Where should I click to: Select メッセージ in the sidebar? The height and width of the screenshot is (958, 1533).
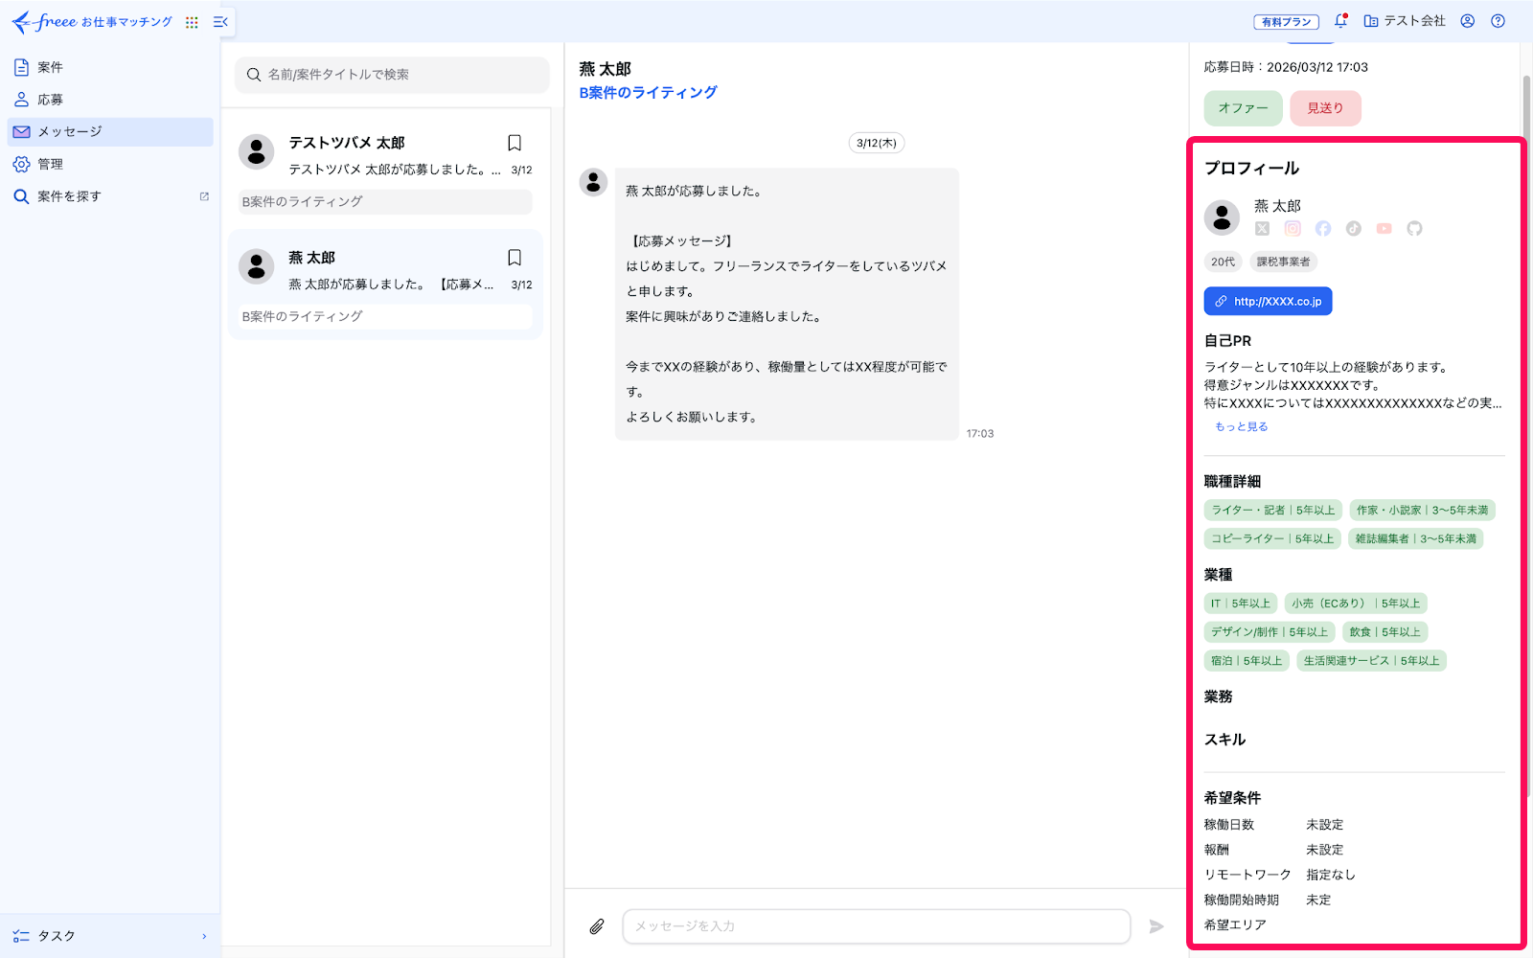click(110, 132)
